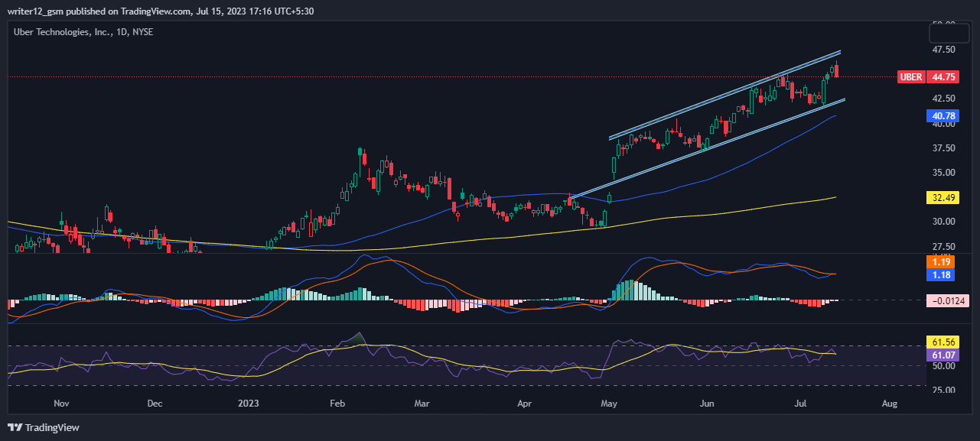Screen dimensions: 980x441
Task: Click the 2023 date axis label
Action: click(249, 402)
